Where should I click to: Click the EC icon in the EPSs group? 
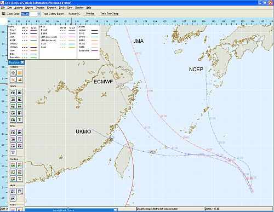[x=13, y=132]
